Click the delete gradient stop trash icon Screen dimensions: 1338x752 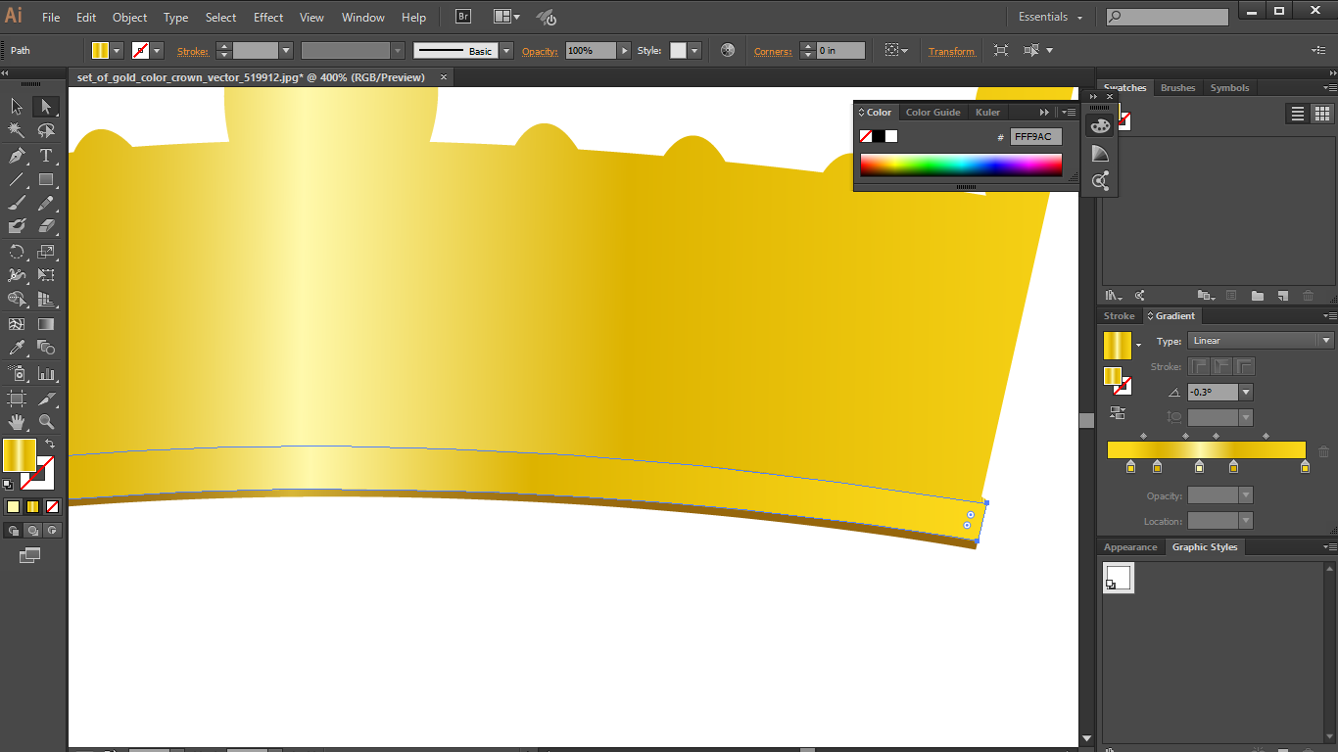1323,449
